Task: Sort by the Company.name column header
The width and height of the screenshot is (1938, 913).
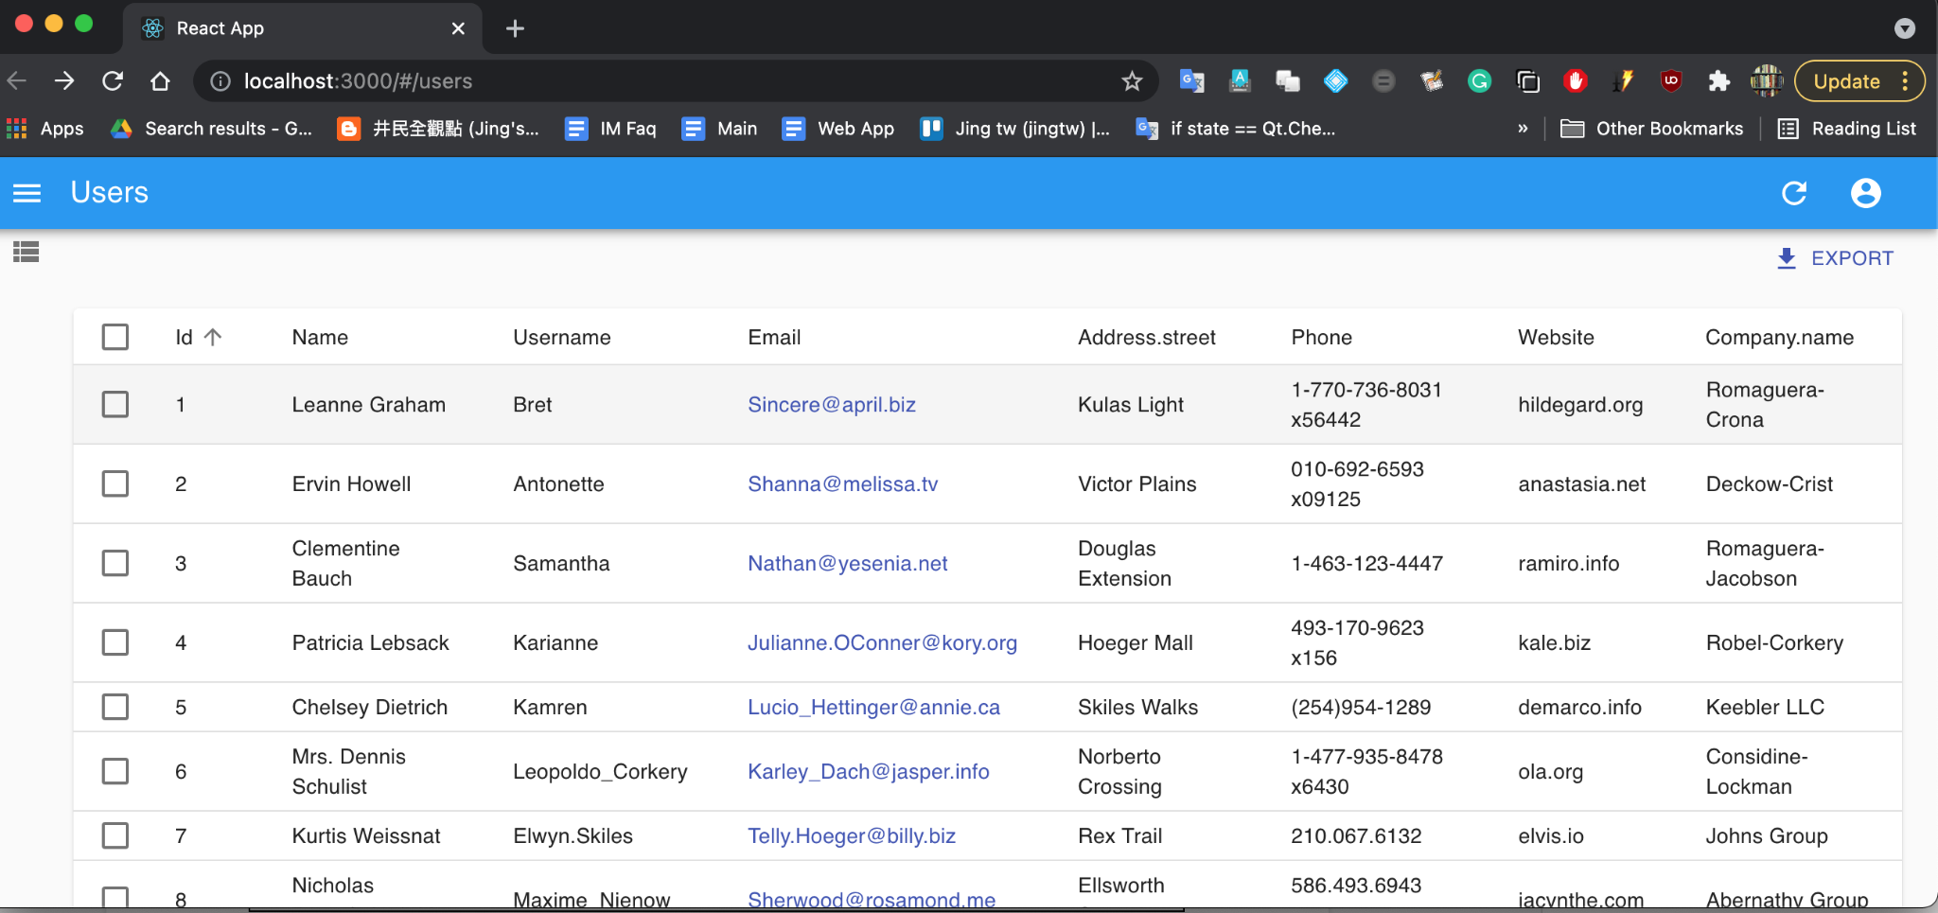Action: coord(1779,338)
